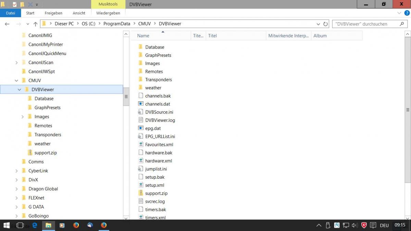Expand the CyberLink folder node
411x231 pixels.
pyautogui.click(x=16, y=171)
